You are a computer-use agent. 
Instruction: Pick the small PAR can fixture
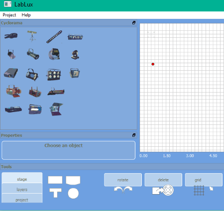(11, 54)
